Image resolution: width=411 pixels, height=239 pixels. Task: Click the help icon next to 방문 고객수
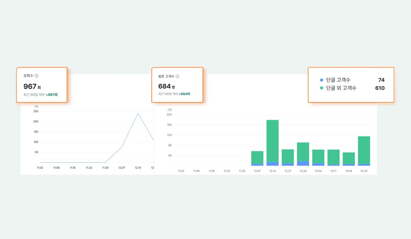tap(177, 77)
